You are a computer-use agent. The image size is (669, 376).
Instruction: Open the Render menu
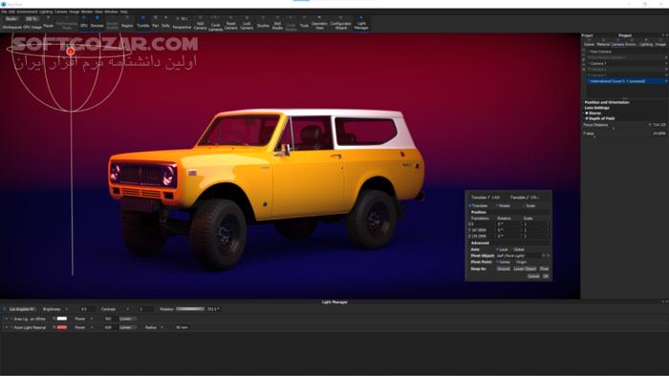pyautogui.click(x=87, y=11)
